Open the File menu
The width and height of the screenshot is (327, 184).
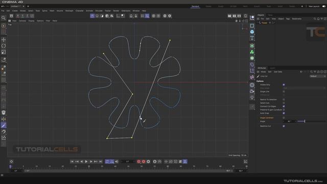click(3, 11)
